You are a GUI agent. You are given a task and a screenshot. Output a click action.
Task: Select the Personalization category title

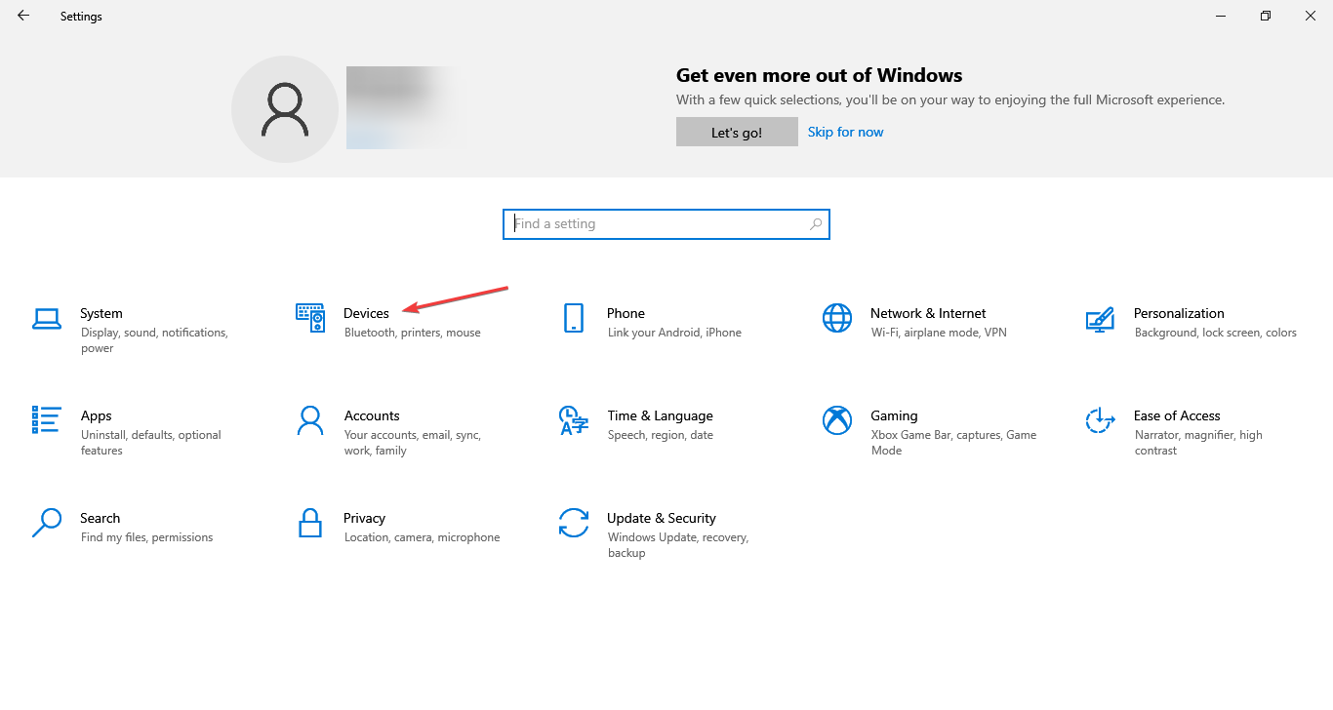tap(1179, 313)
